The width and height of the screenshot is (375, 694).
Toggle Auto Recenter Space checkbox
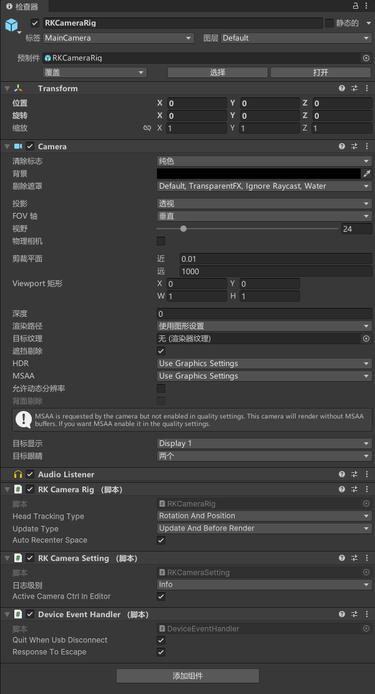[x=161, y=540]
